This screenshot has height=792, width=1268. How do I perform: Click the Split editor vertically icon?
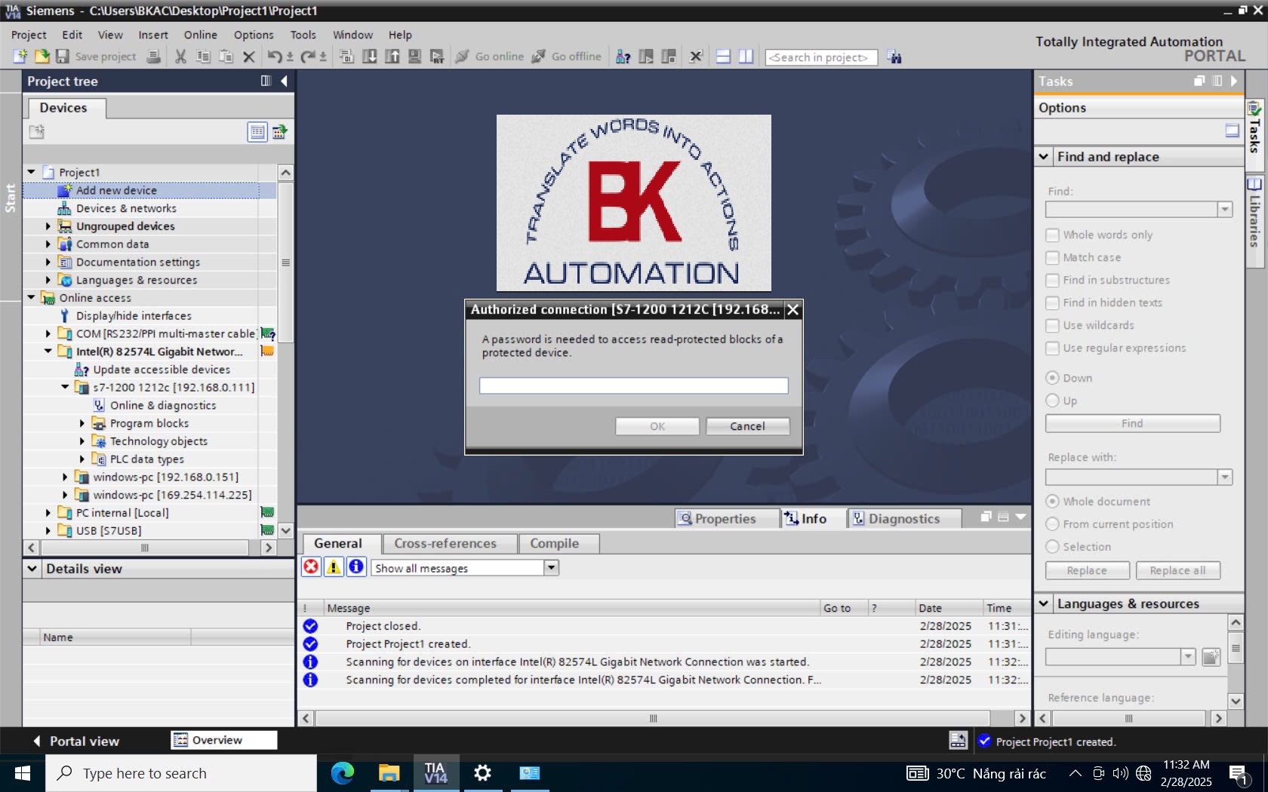point(746,57)
